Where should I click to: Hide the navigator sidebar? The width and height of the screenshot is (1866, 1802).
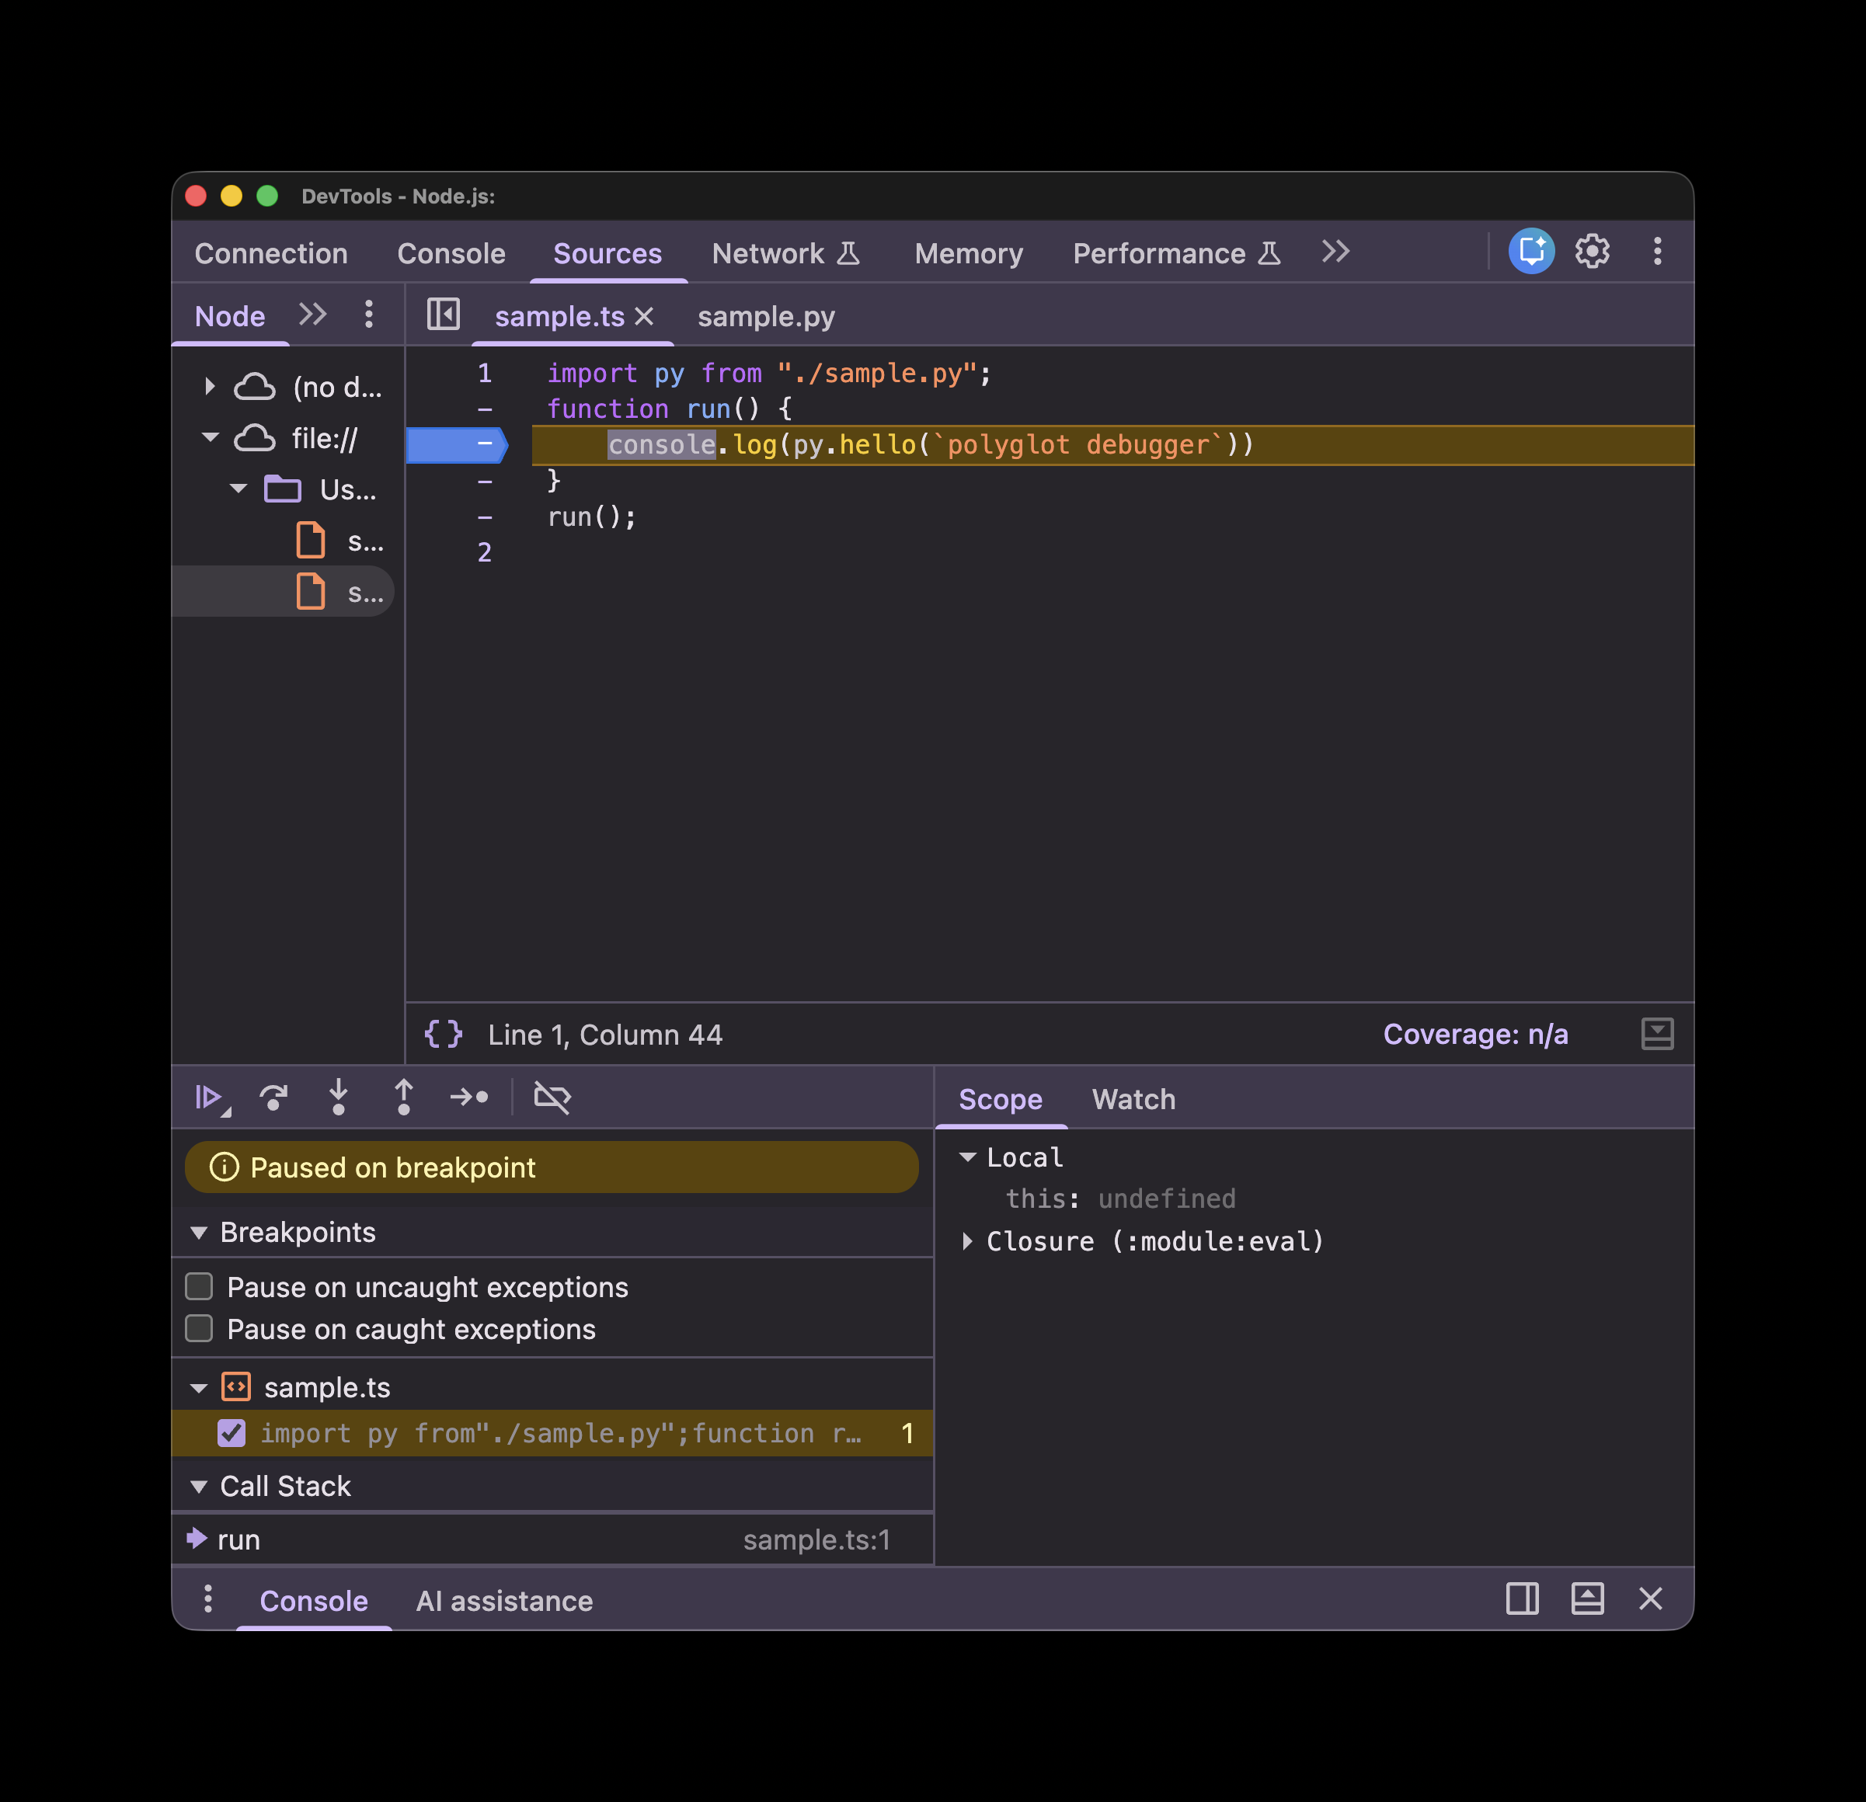pos(444,314)
